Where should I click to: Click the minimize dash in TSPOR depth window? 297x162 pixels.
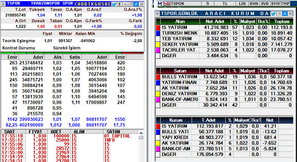tap(125, 4)
